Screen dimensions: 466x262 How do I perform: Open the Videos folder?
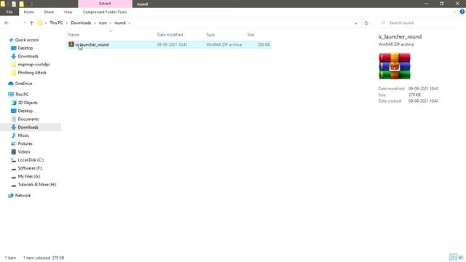[x=24, y=152]
